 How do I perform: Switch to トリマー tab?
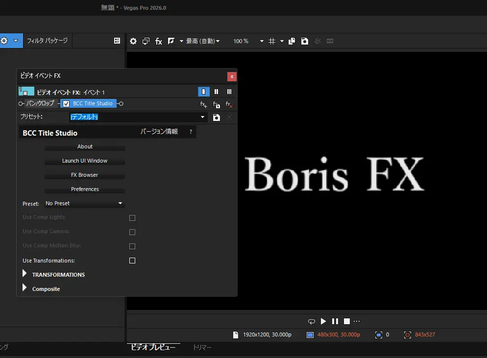202,347
